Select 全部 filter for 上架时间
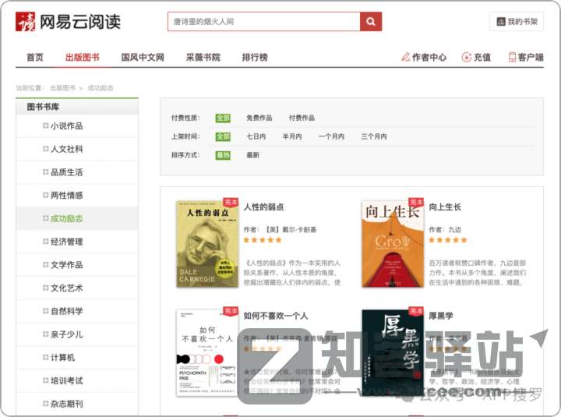The height and width of the screenshot is (417, 561). [223, 136]
